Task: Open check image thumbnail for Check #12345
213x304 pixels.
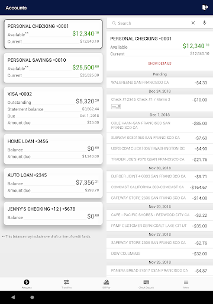Action: point(116,106)
